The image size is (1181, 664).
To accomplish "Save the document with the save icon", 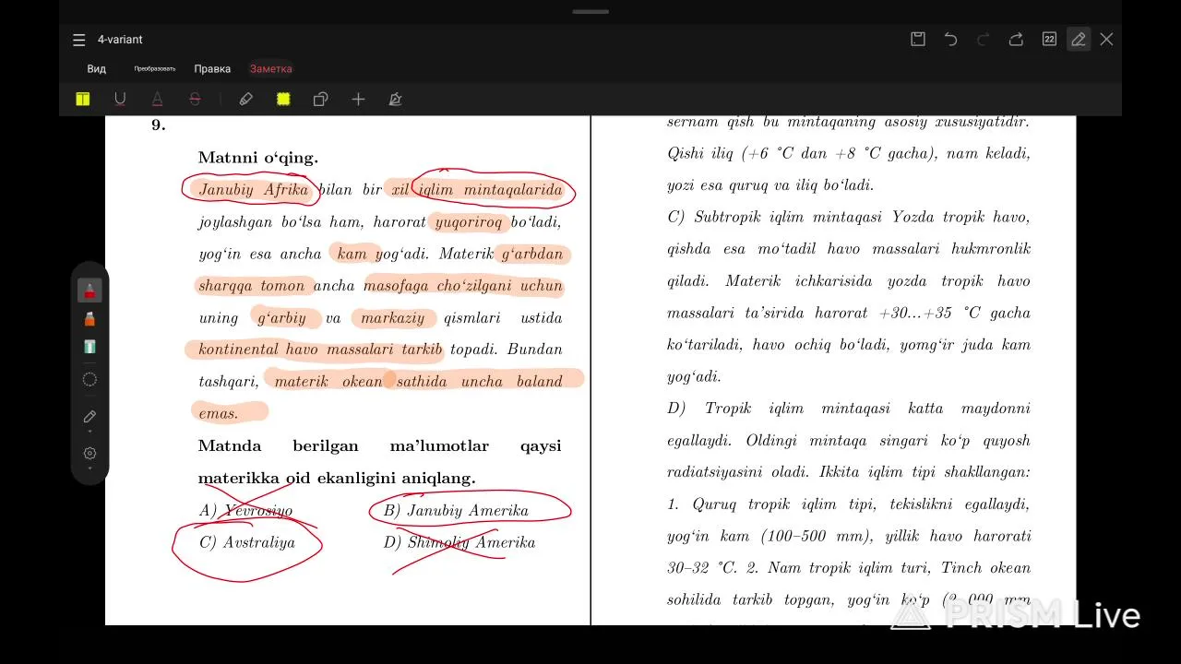I will click(918, 39).
